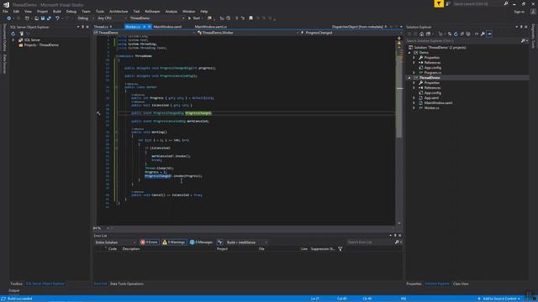Collapse the ThreadDemo project node in Solution Explorer
This screenshot has width=538, height=302.
(x=409, y=78)
